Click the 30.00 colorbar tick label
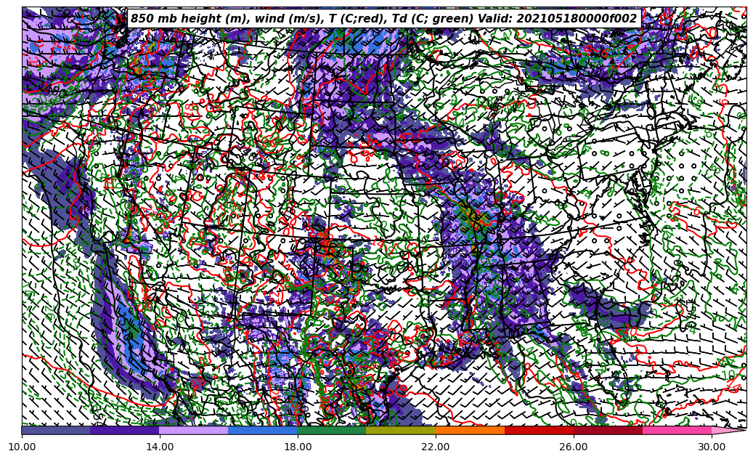 (712, 447)
